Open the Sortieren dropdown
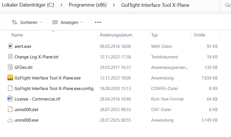The width and height of the screenshot is (231, 137). coord(27,22)
